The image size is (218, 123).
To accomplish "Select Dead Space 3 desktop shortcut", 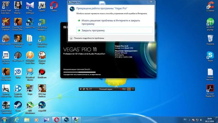I will (6, 40).
